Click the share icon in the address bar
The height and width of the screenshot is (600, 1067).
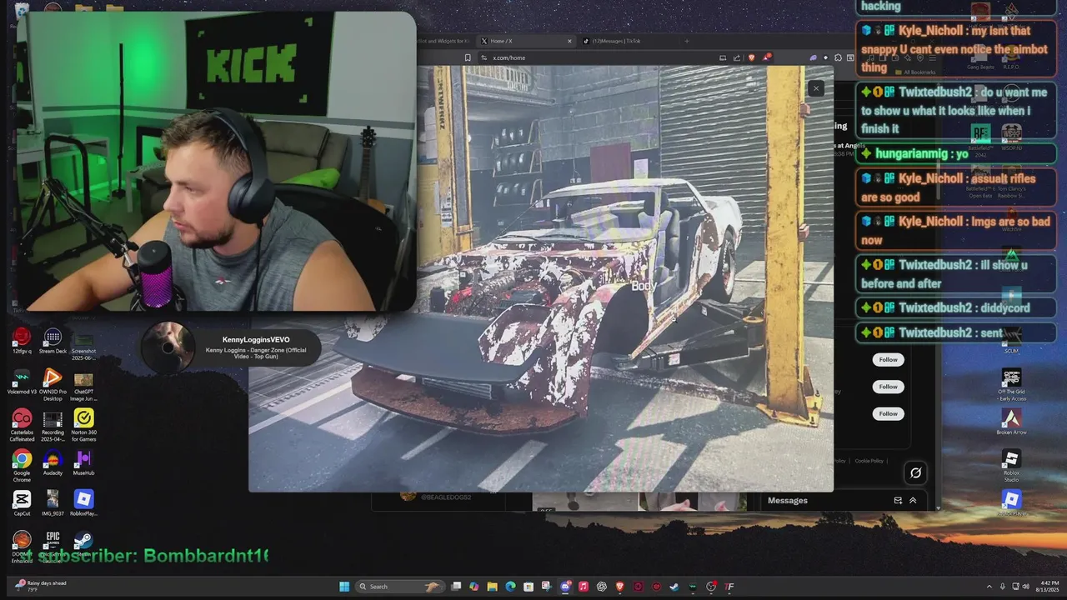coord(737,57)
